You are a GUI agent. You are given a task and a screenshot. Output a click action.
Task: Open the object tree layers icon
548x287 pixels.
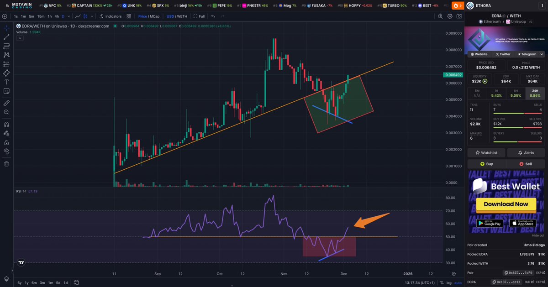tap(6, 278)
